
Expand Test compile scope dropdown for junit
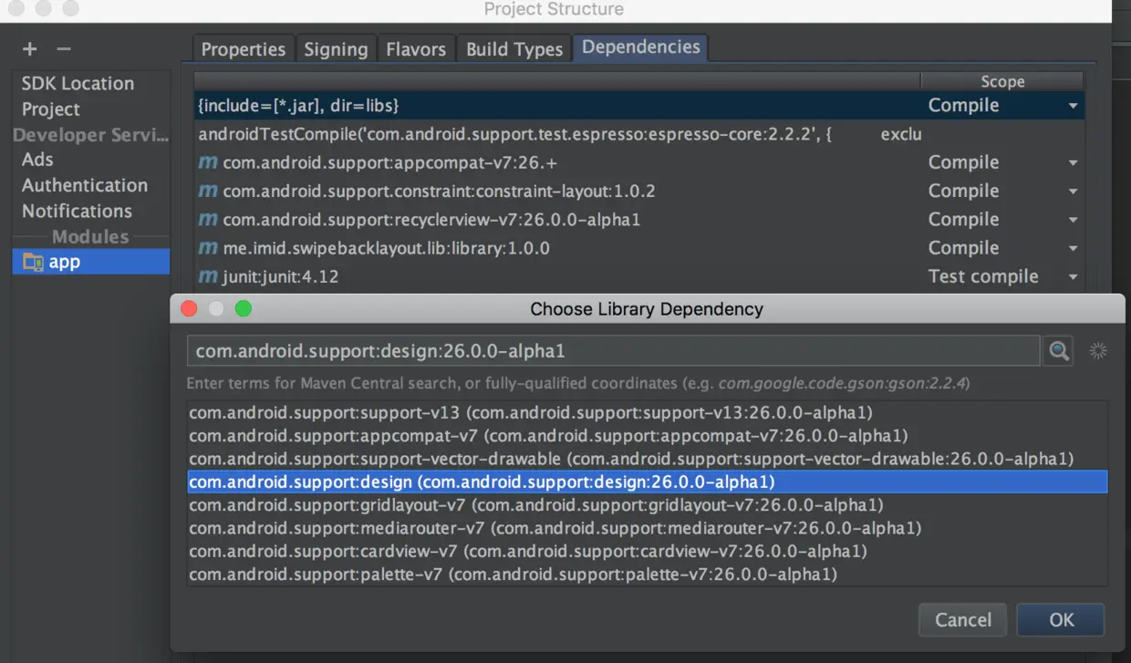click(1073, 277)
